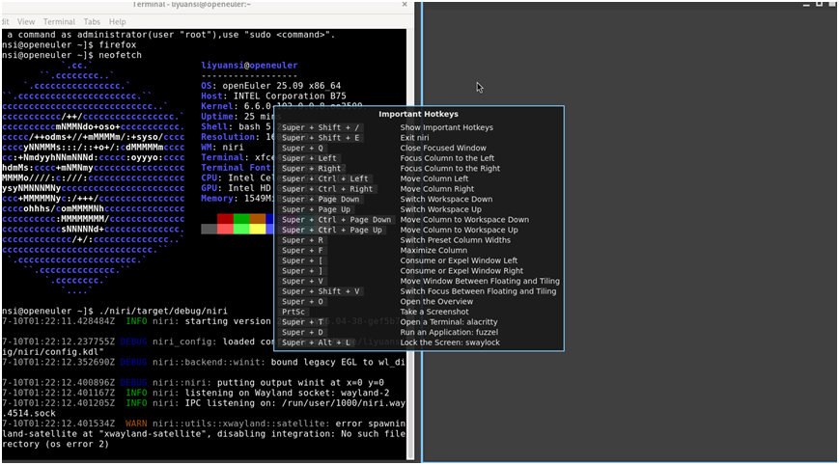The image size is (839, 465).
Task: Click 'Move Column Right' description
Action: pyautogui.click(x=437, y=189)
